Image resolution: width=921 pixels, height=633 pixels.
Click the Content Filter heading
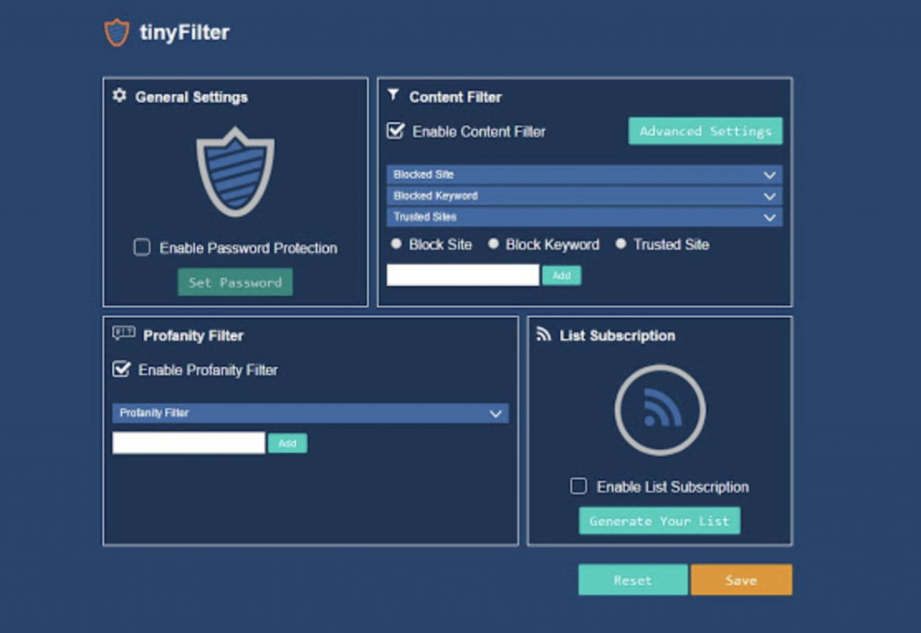pos(455,97)
